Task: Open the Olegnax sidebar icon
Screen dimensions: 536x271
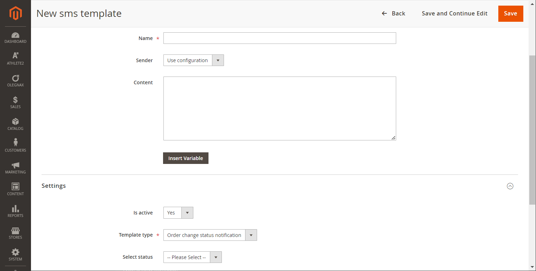Action: pyautogui.click(x=15, y=78)
